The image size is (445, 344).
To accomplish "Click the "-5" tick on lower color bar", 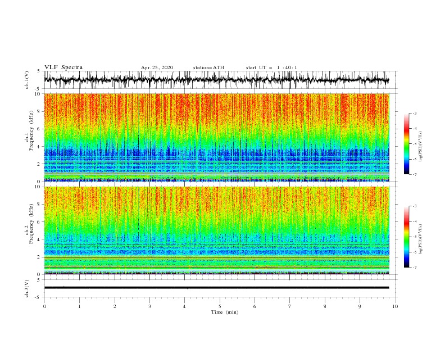I will [414, 237].
